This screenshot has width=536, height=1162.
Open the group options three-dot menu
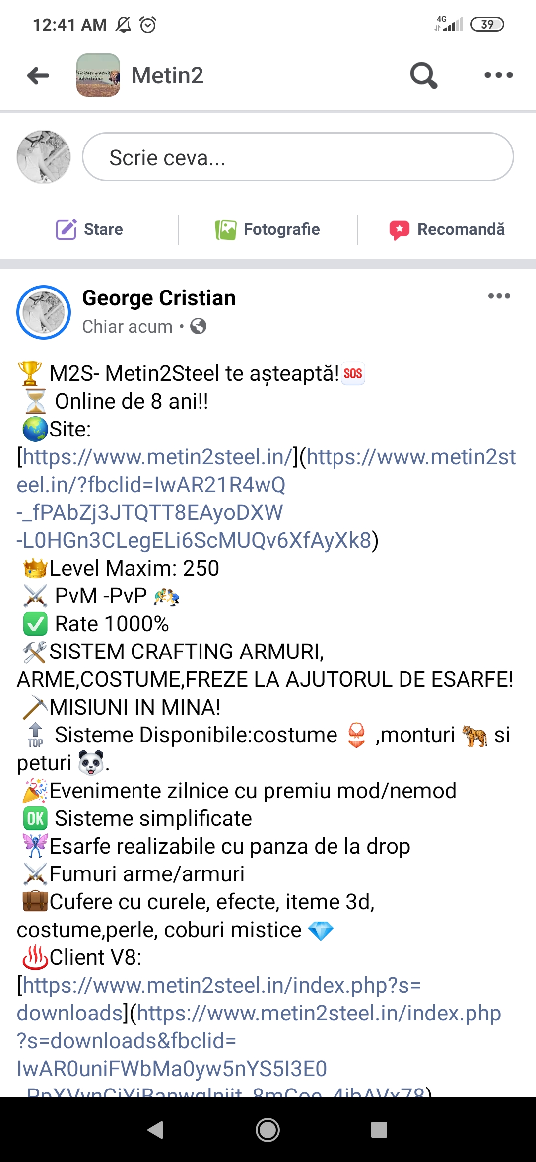pos(498,75)
